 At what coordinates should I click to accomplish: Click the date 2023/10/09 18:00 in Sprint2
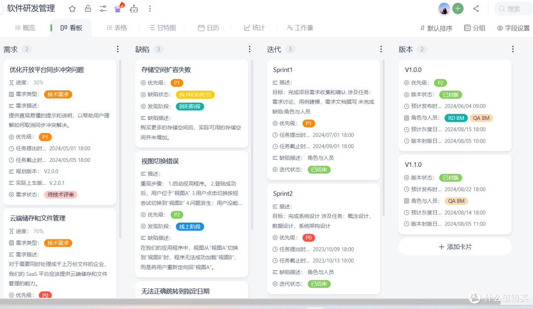pos(333,249)
